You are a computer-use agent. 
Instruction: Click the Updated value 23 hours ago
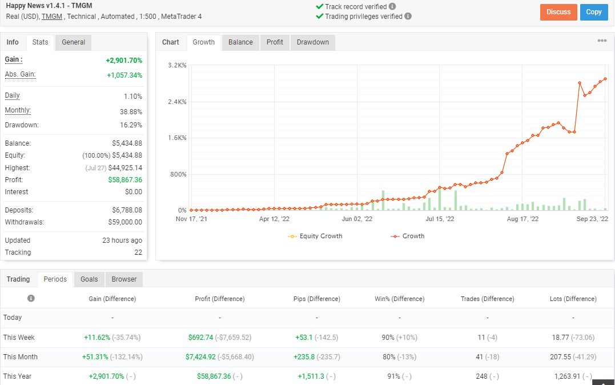122,240
